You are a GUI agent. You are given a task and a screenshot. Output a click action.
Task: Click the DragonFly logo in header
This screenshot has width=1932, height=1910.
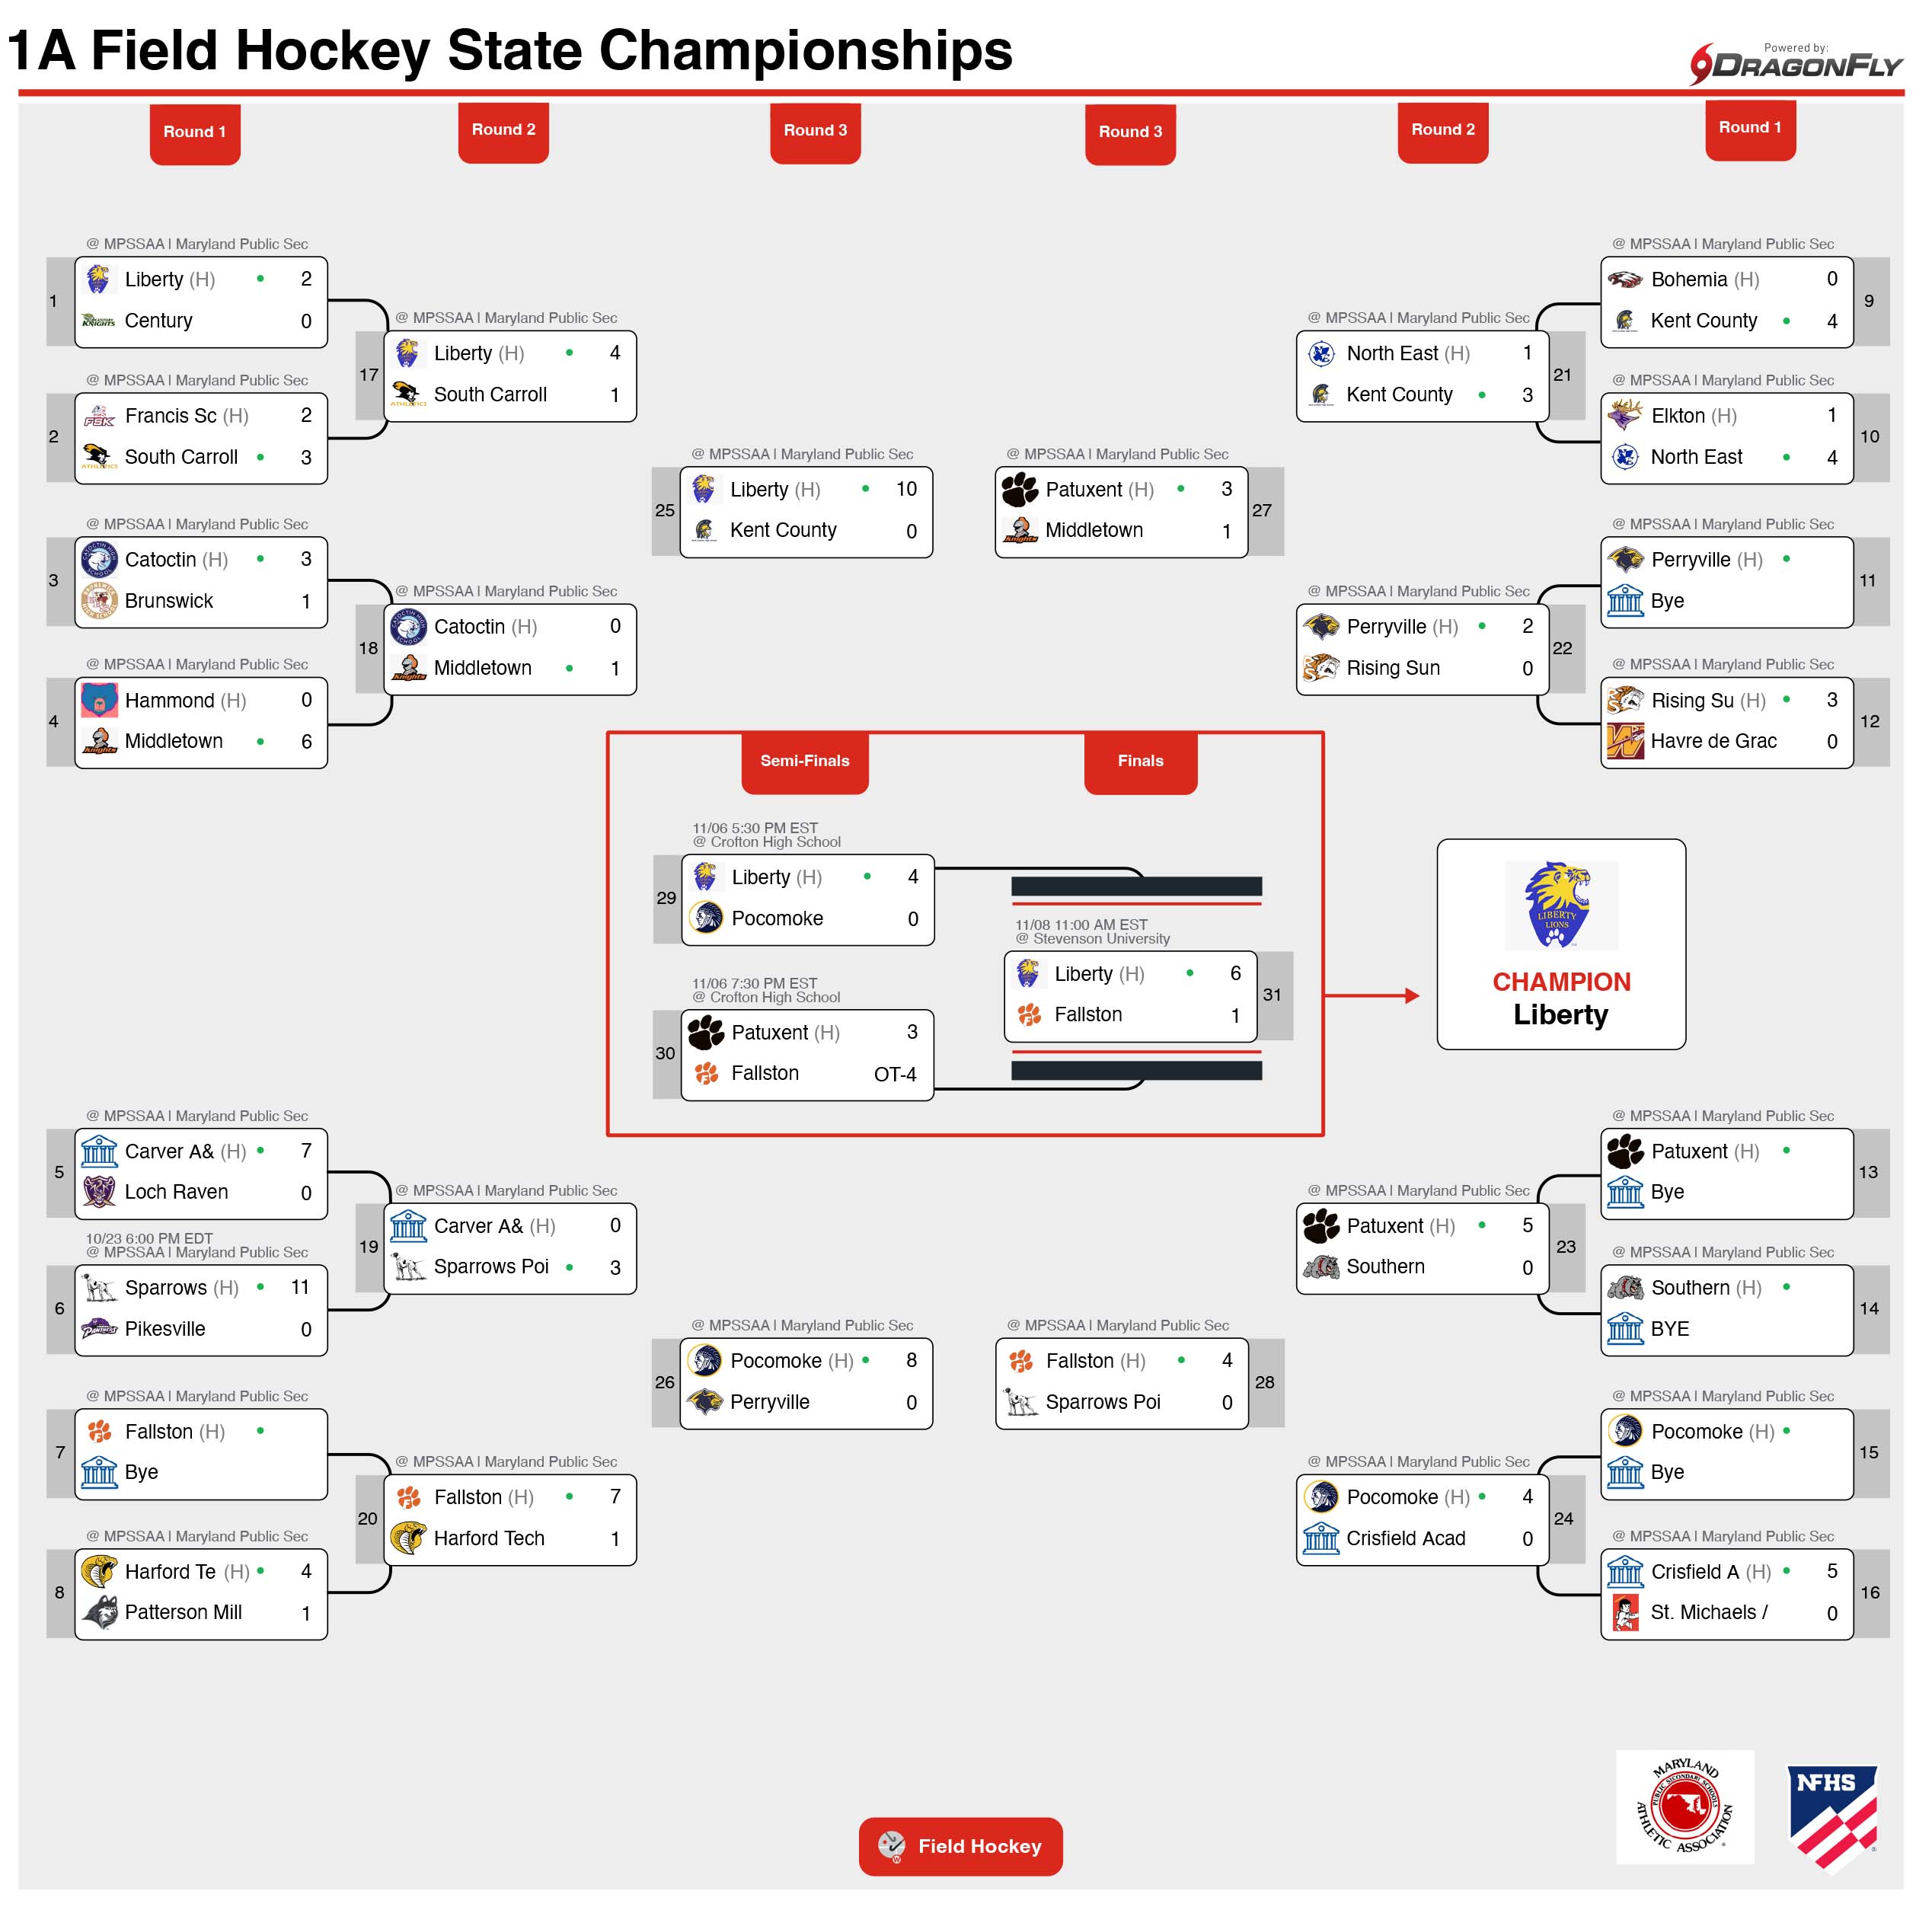point(1796,64)
